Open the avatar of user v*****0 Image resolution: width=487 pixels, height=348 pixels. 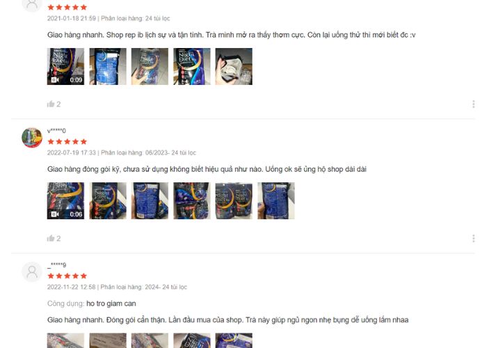pyautogui.click(x=32, y=138)
